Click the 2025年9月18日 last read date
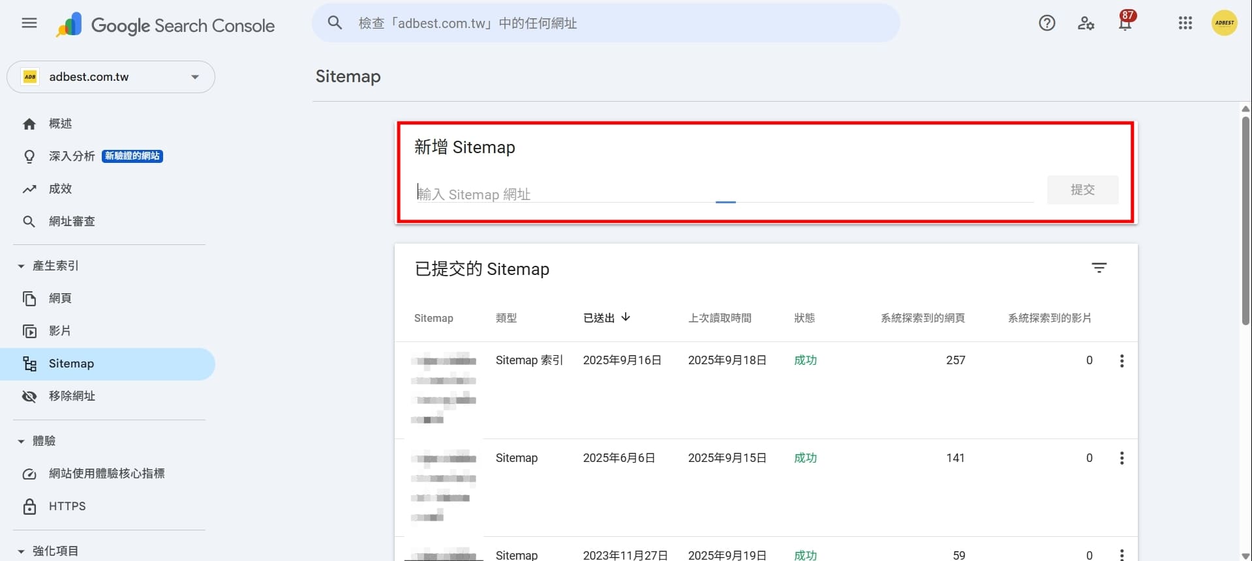The height and width of the screenshot is (561, 1252). 727,360
